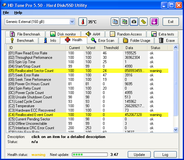Select the (04) Start/Stop Count row
Image resolution: width=184 pixels, height=160 pixels.
pos(88,66)
